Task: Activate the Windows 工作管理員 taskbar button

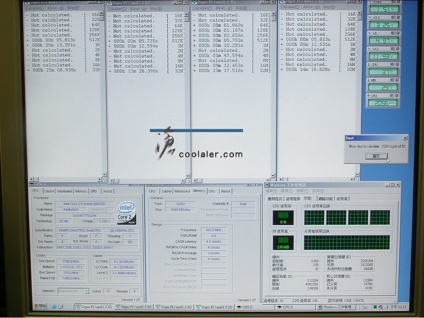Action: pos(336,307)
